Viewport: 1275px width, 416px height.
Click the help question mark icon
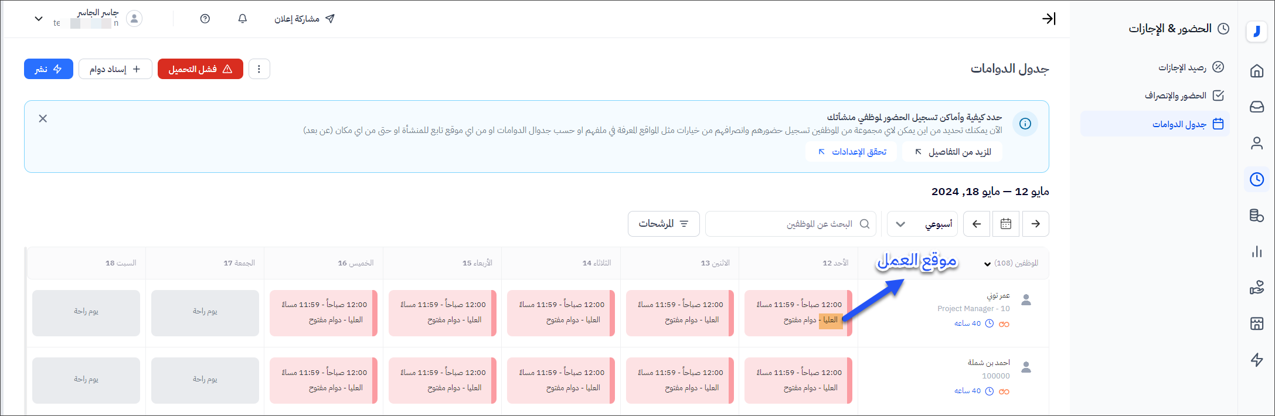205,19
